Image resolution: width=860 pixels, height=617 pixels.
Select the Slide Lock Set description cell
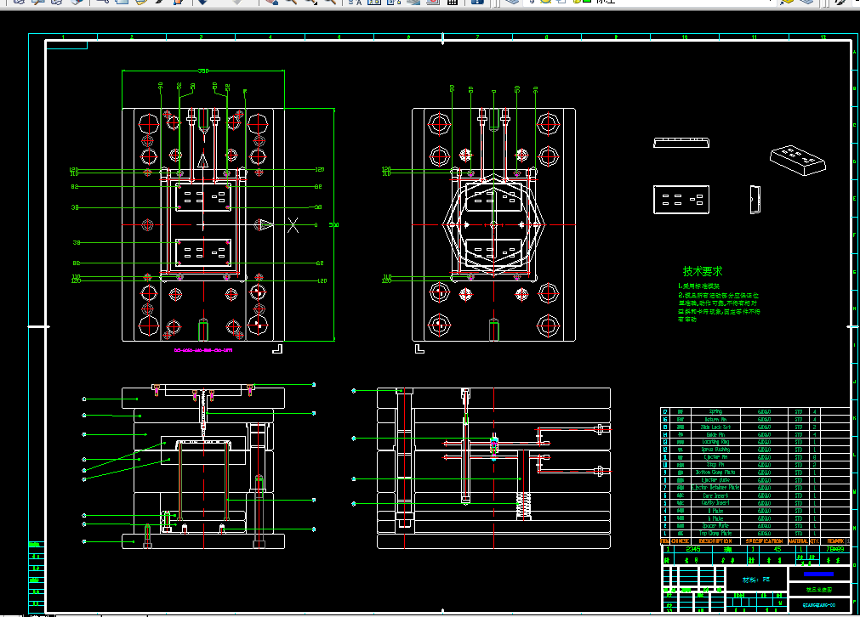[715, 427]
